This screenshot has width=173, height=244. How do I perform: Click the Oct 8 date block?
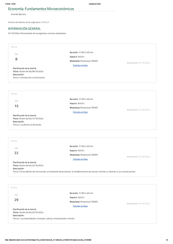[16, 57]
